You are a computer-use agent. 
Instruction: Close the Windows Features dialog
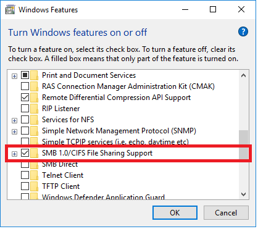click(x=241, y=9)
